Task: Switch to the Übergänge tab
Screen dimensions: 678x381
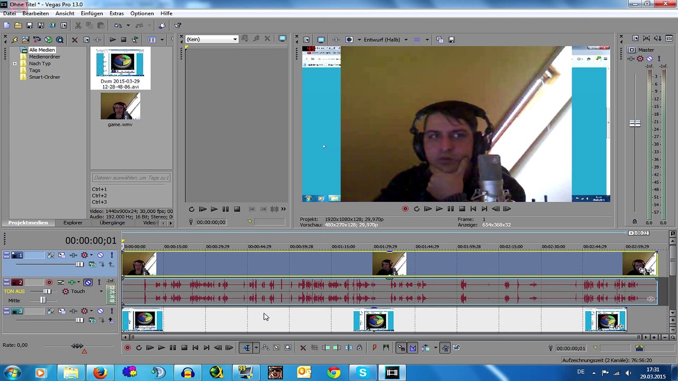Action: click(112, 223)
